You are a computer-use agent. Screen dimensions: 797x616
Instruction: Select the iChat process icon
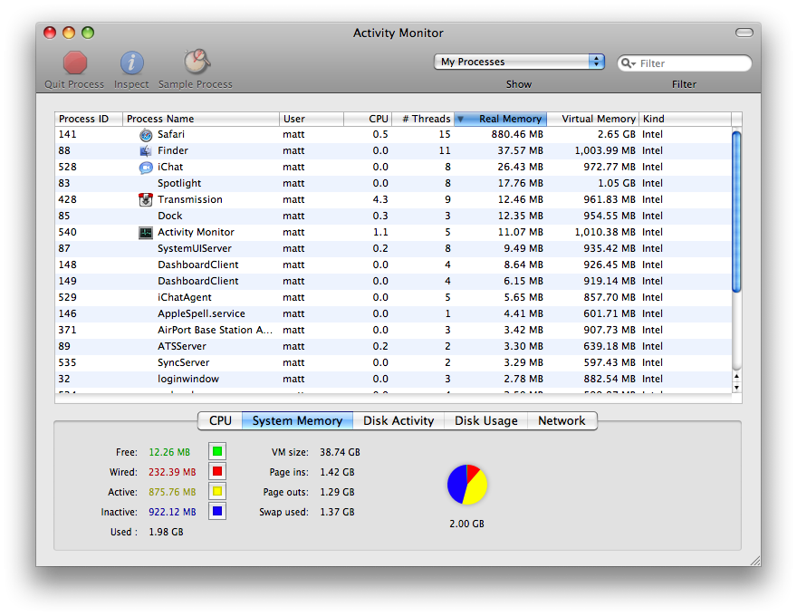tap(146, 168)
